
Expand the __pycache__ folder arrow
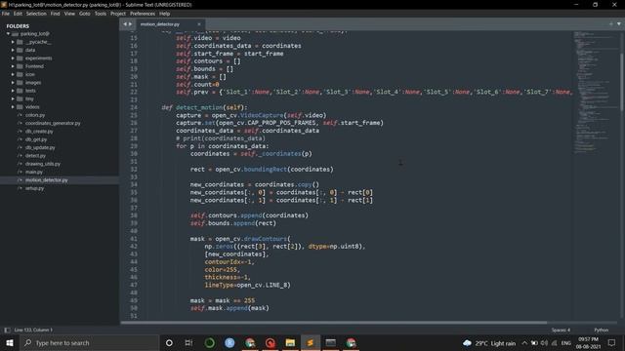[x=13, y=42]
